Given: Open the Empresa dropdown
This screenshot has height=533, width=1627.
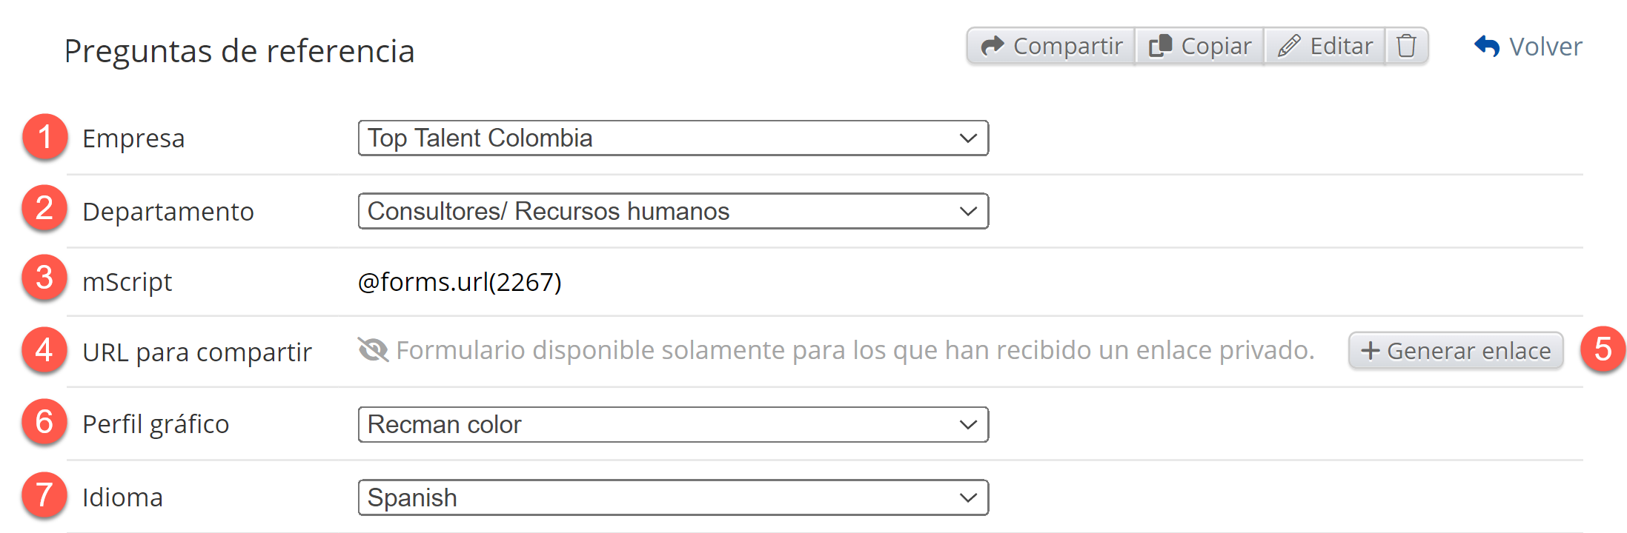Looking at the screenshot, I should tap(673, 138).
